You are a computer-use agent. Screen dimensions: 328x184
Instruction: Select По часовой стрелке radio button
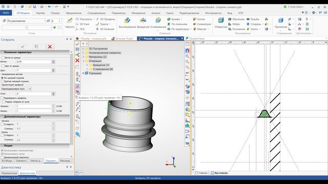[x=2, y=78]
